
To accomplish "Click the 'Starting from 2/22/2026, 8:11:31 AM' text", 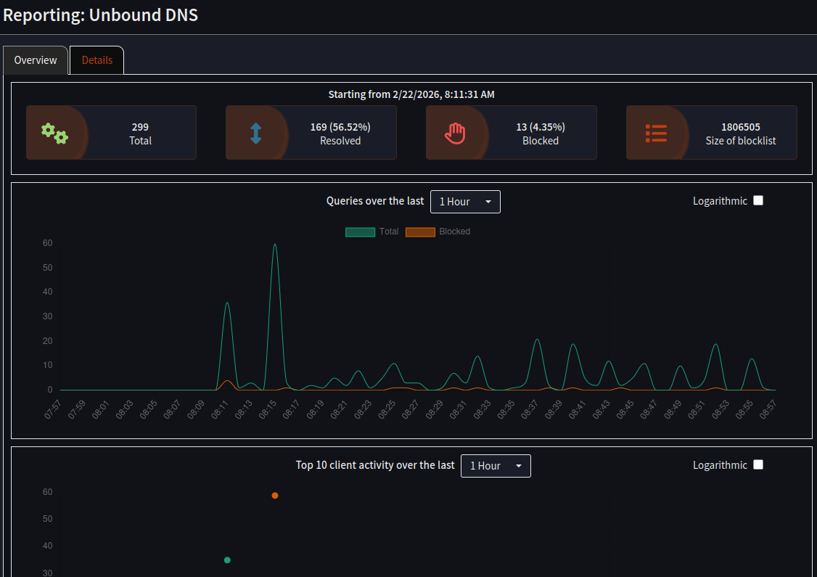I will tap(411, 94).
